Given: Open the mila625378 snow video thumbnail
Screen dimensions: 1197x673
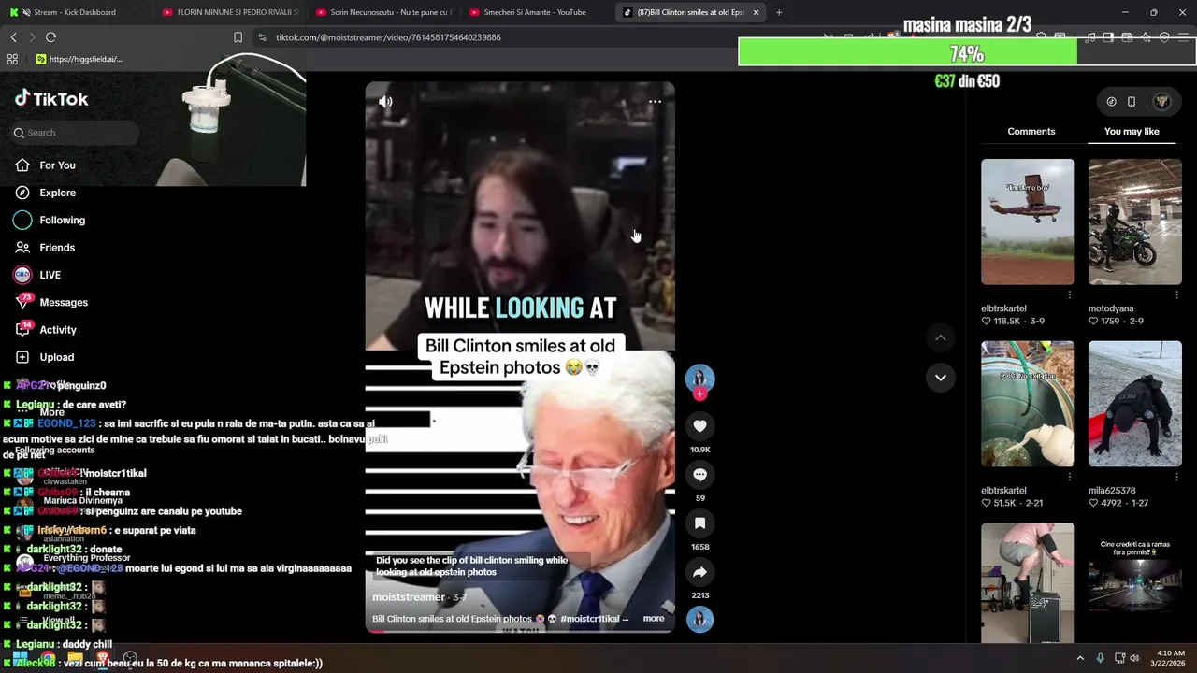Looking at the screenshot, I should pyautogui.click(x=1134, y=404).
